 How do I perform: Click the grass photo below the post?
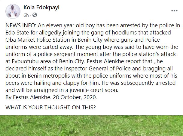coord(91,126)
